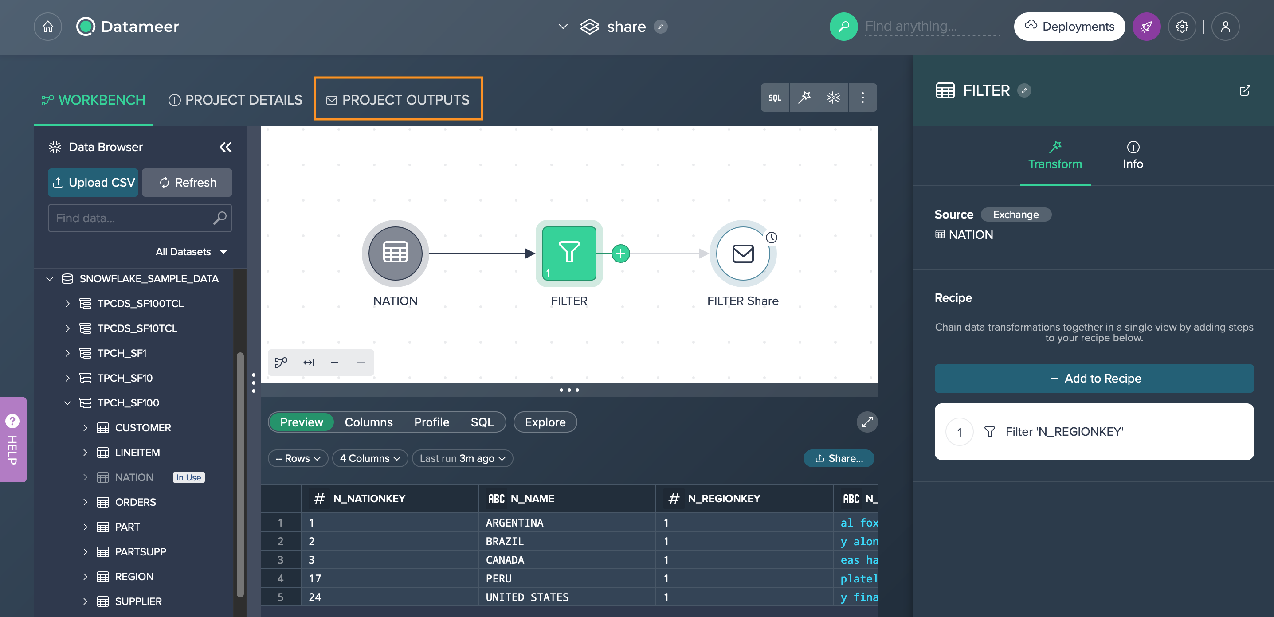Click the Share button above the preview table
Viewport: 1274px width, 617px height.
click(x=839, y=458)
